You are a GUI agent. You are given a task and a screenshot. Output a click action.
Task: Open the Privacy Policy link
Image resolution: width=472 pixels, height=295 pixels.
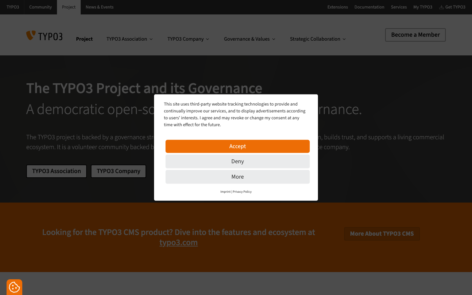pos(242,191)
